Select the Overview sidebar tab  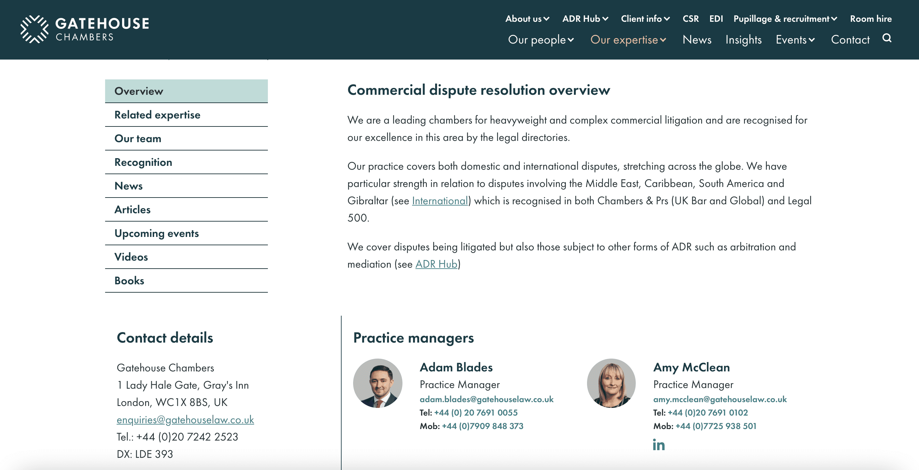pyautogui.click(x=186, y=91)
